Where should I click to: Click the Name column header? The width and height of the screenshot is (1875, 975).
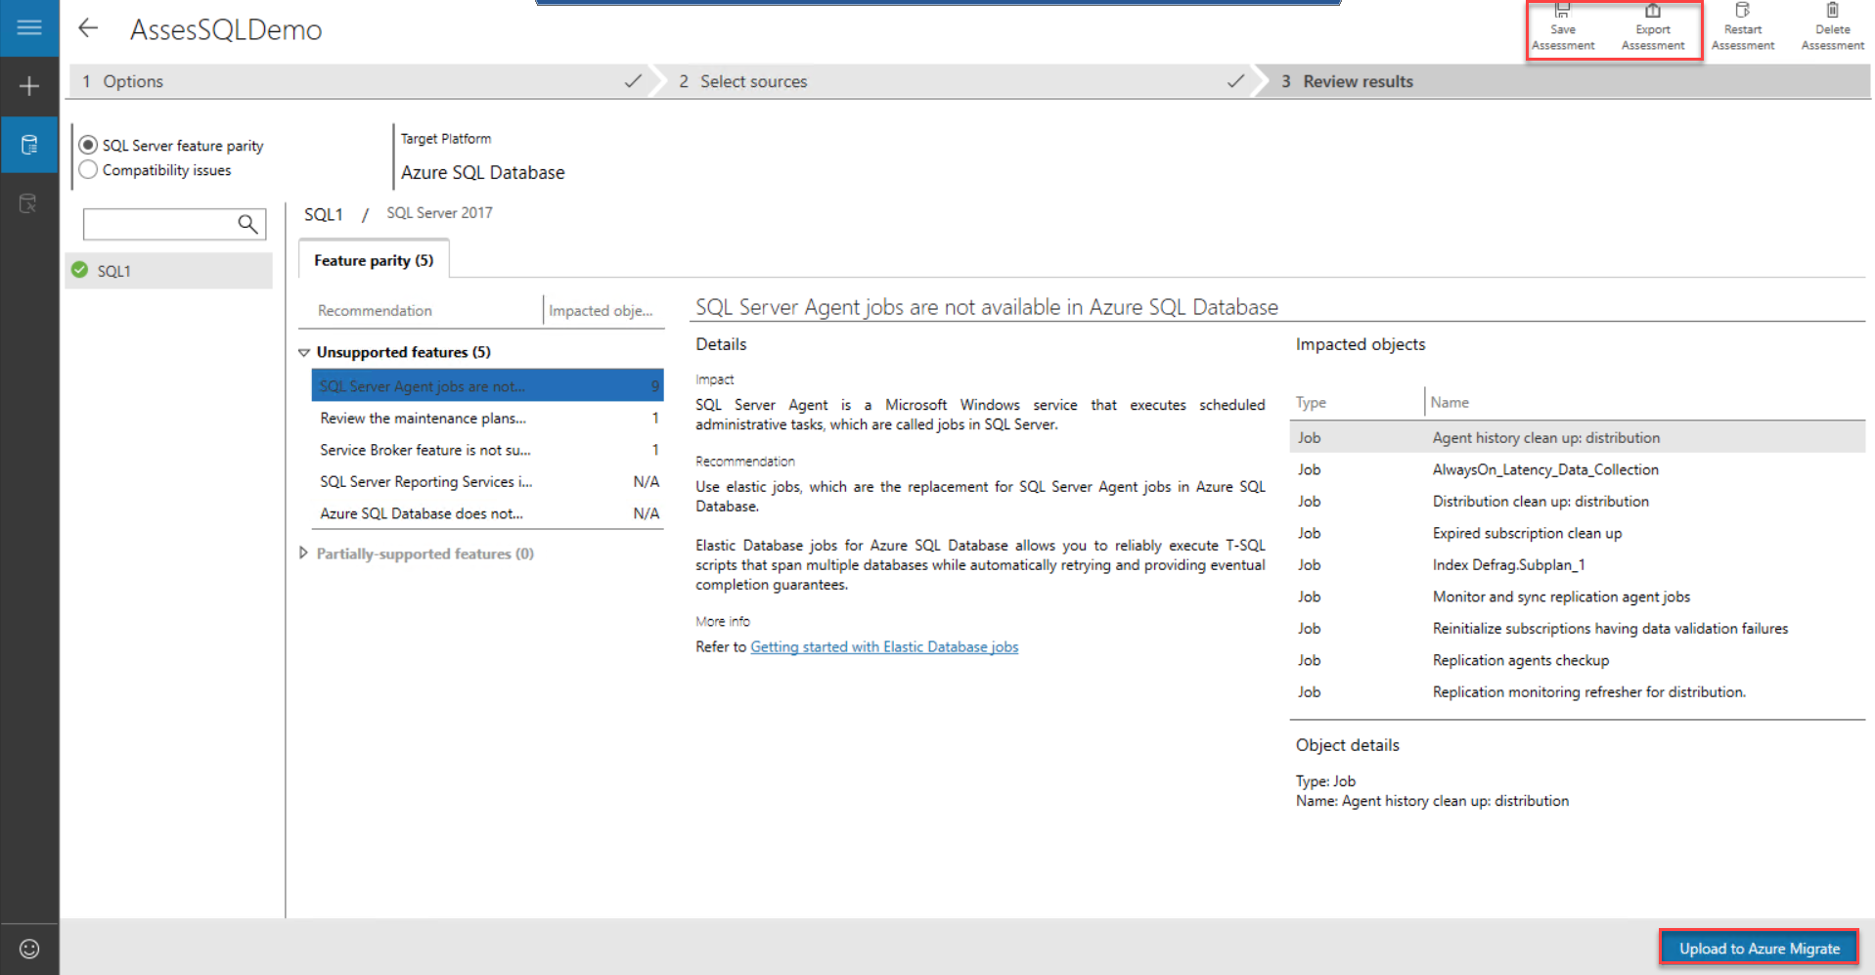tap(1450, 402)
